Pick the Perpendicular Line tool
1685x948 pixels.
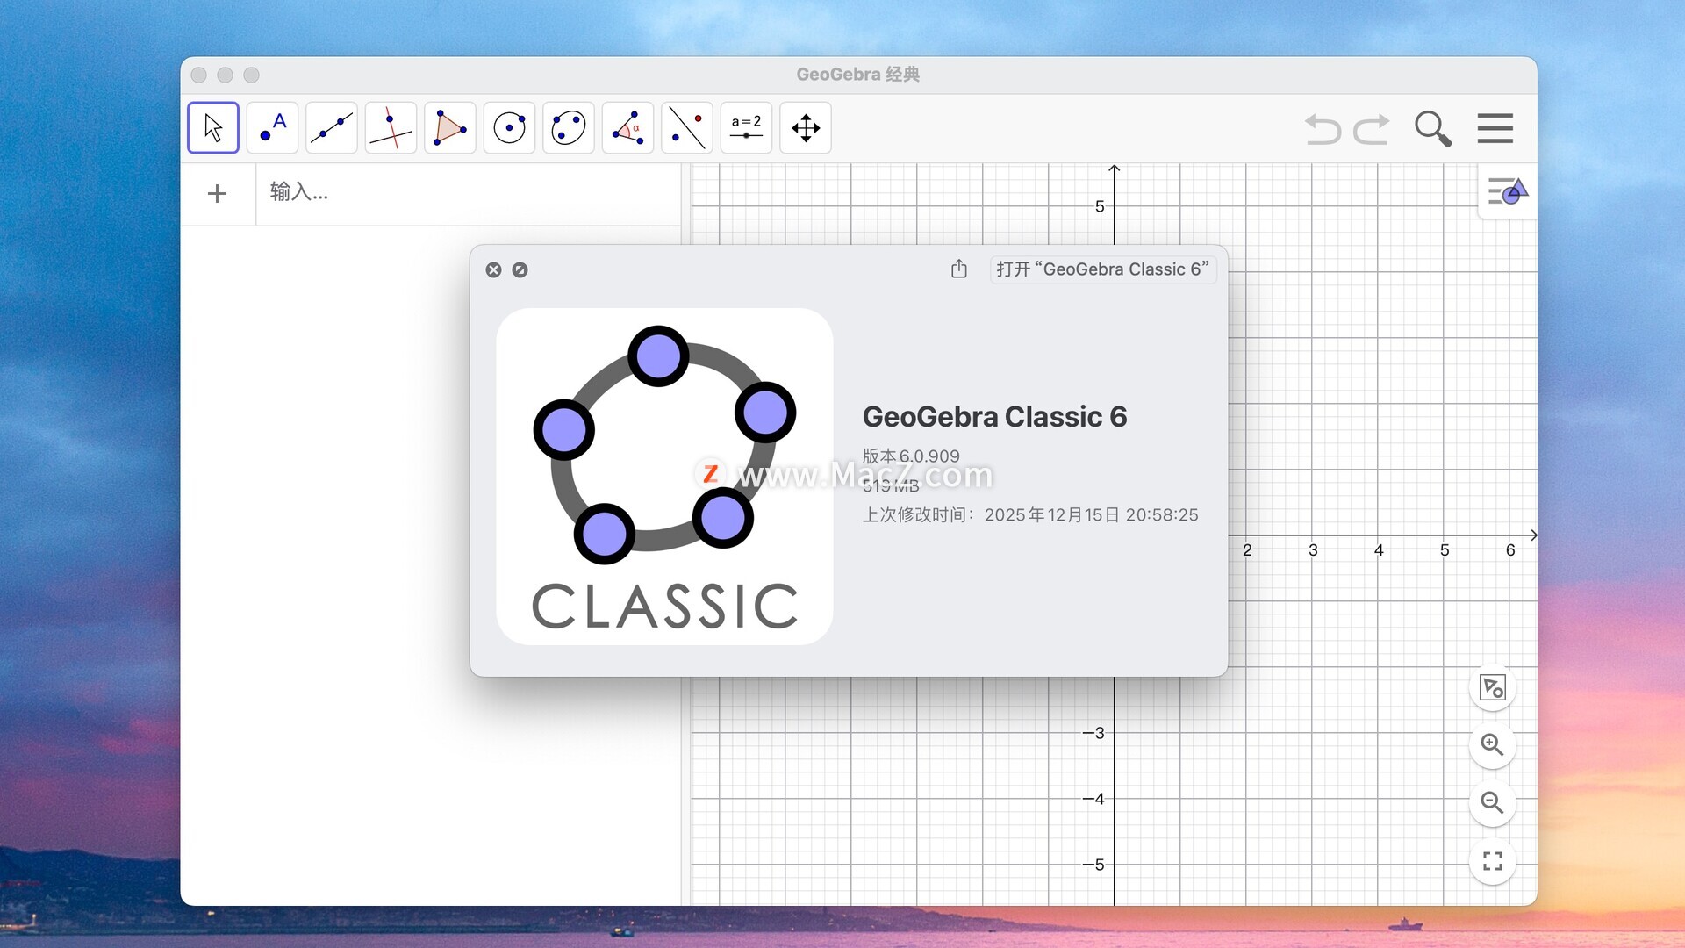(x=391, y=128)
